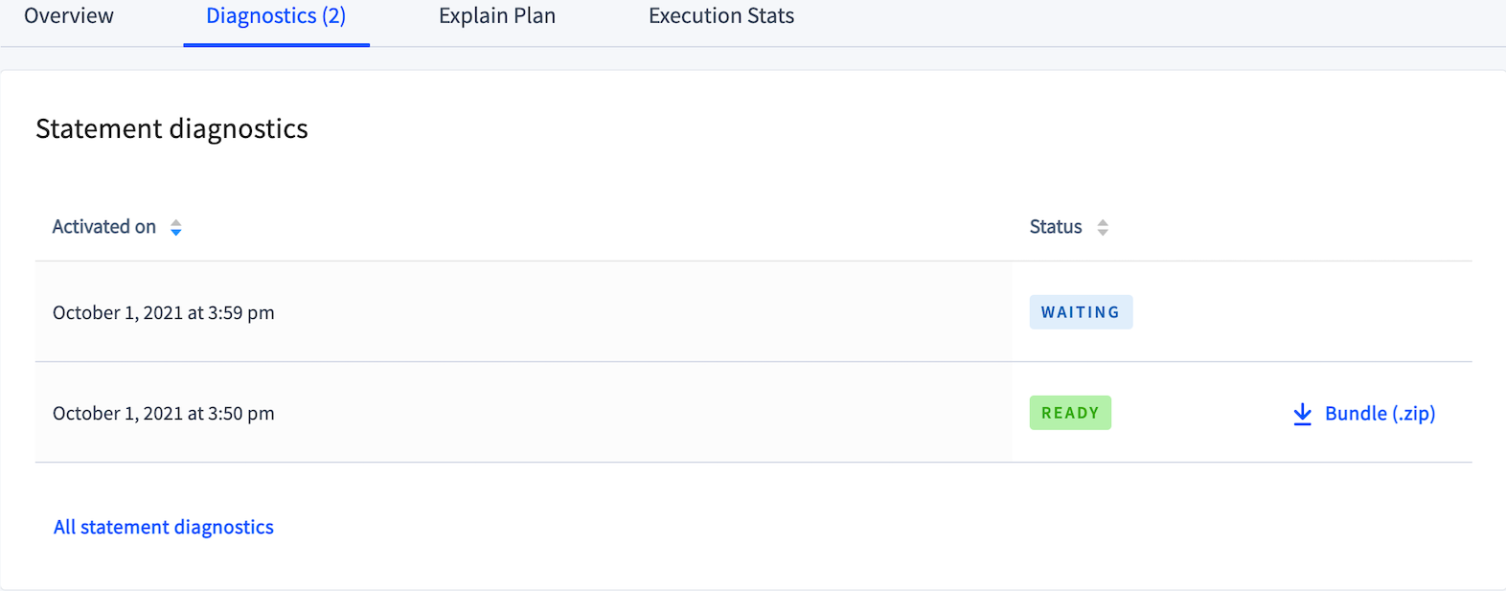Open the Explain Plan tab
Screen dimensions: 1506x591
pos(497,16)
